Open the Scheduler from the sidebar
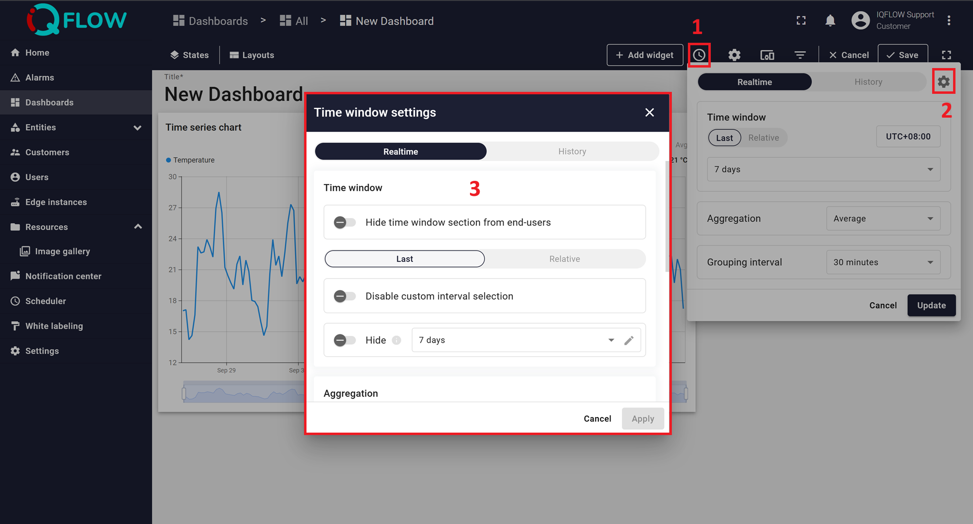 coord(45,301)
